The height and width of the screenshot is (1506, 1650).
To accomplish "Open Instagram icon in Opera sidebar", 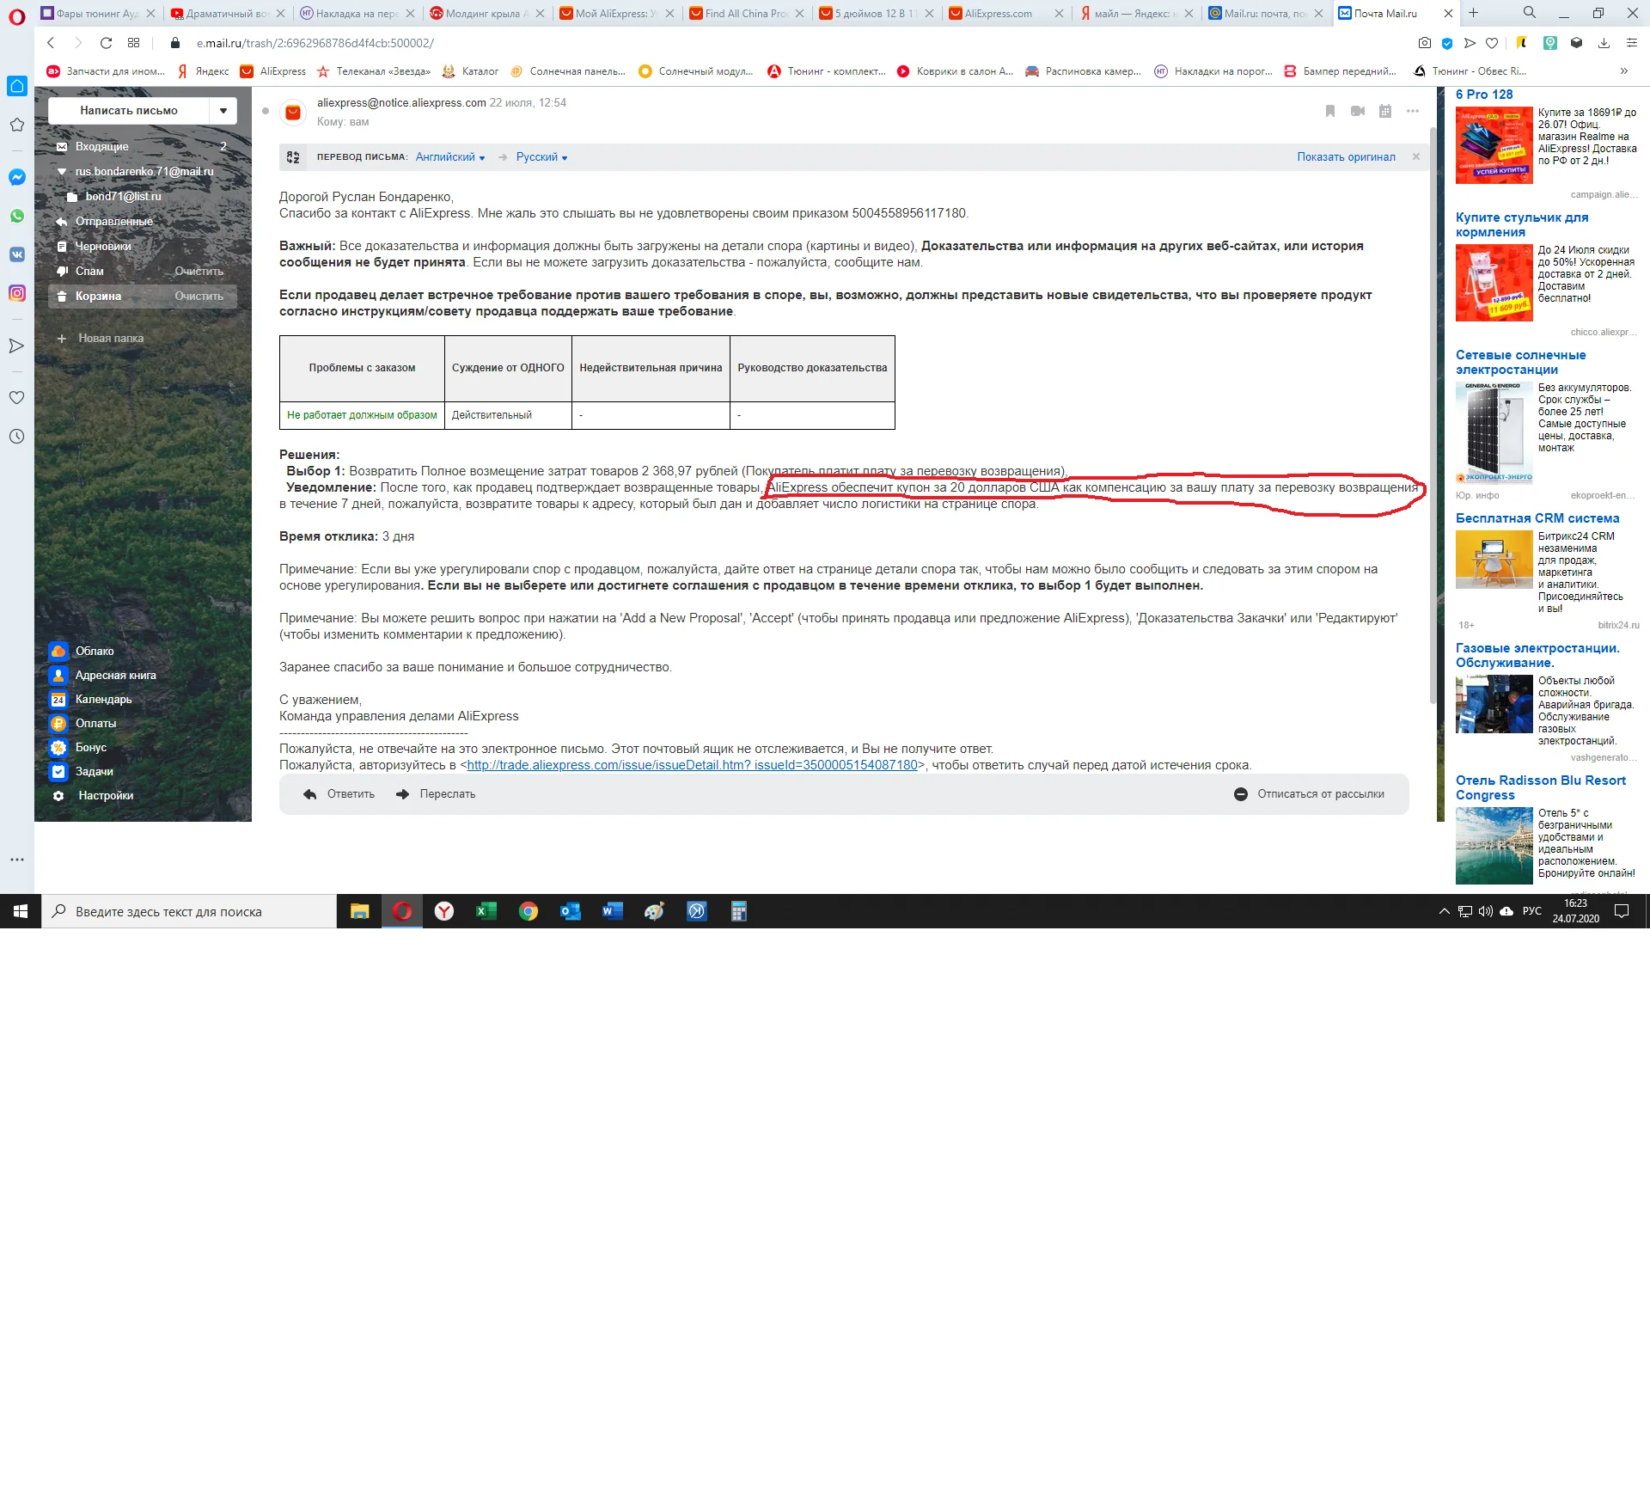I will (16, 293).
